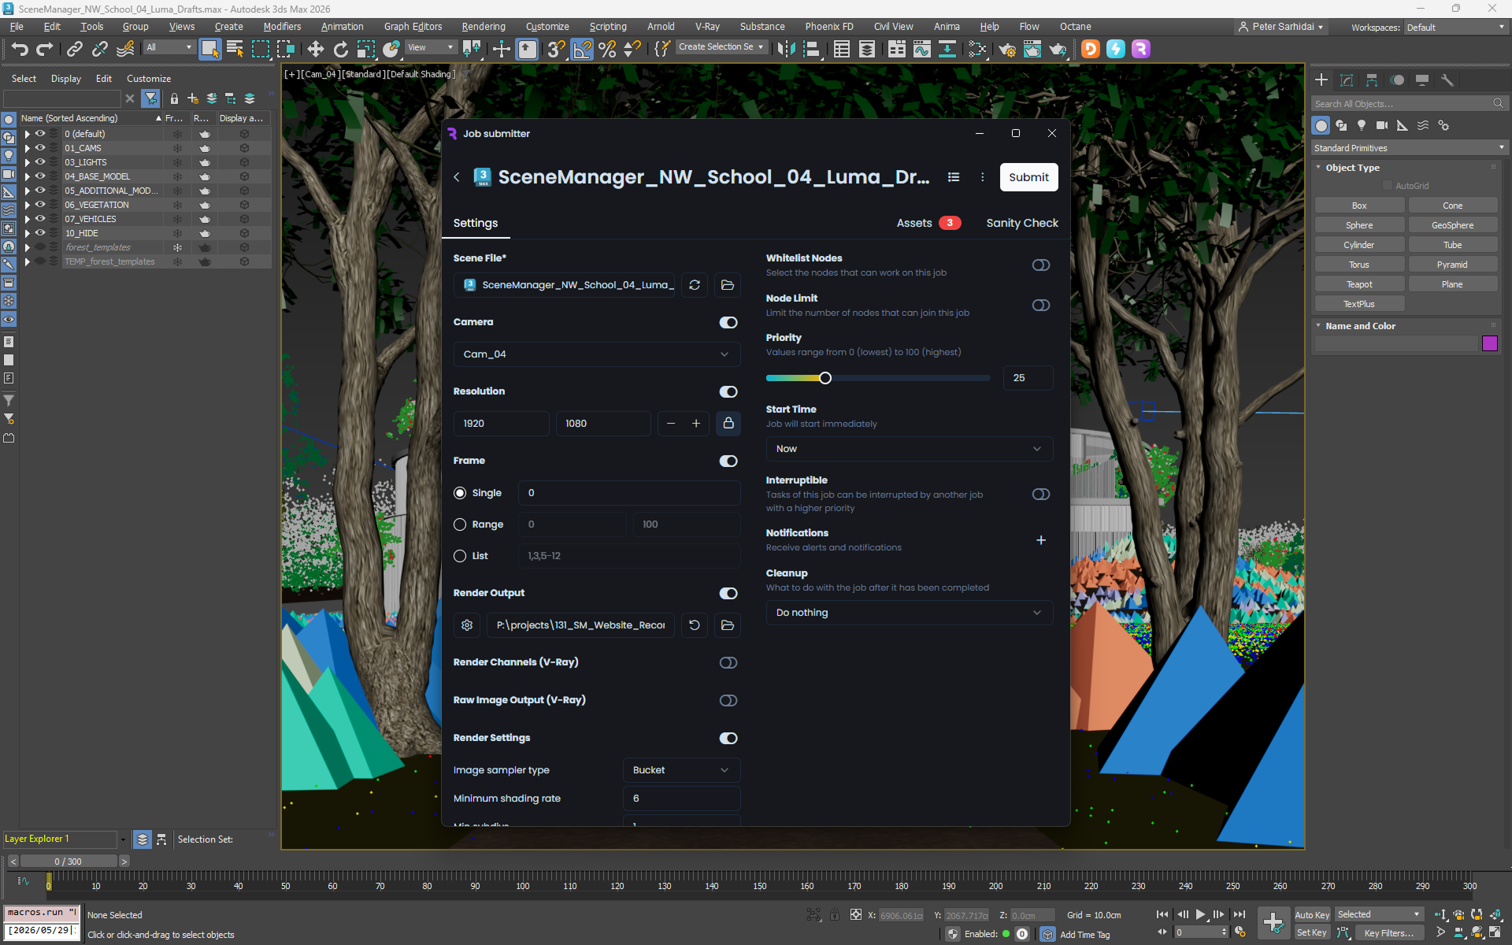Lock the resolution aspect ratio
This screenshot has width=1512, height=945.
click(728, 424)
